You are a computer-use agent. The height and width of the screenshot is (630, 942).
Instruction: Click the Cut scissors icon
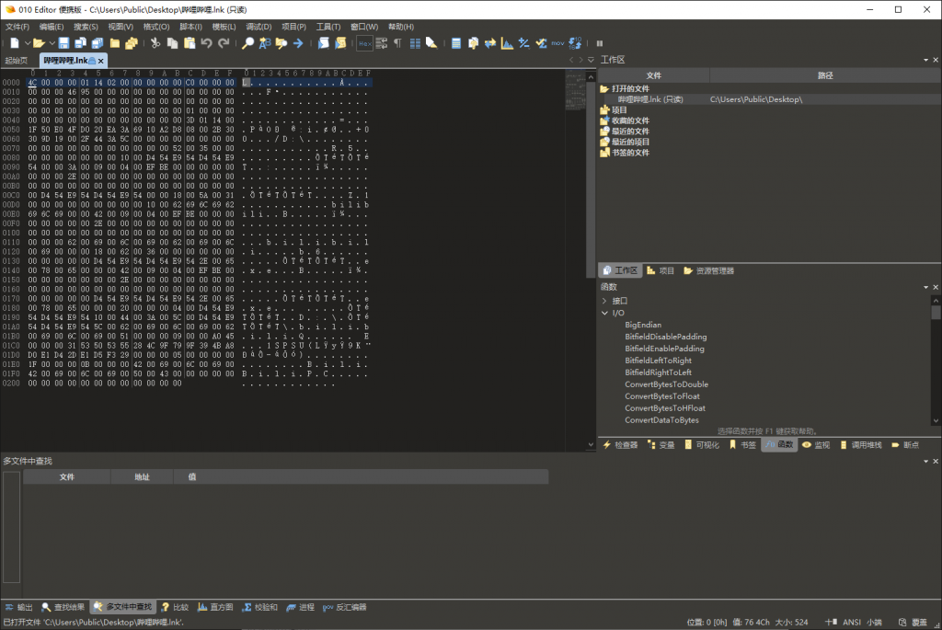(x=155, y=43)
